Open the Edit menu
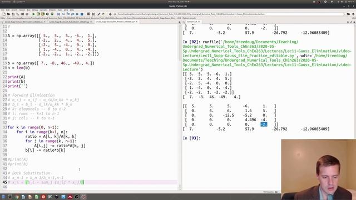This screenshot has height=200, width=356. 8,10
